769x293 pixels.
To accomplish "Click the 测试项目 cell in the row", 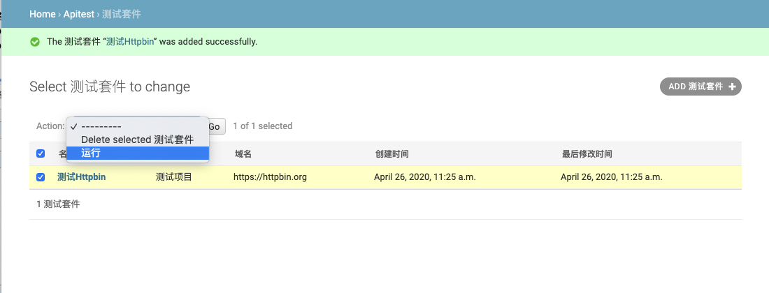I will coord(174,177).
